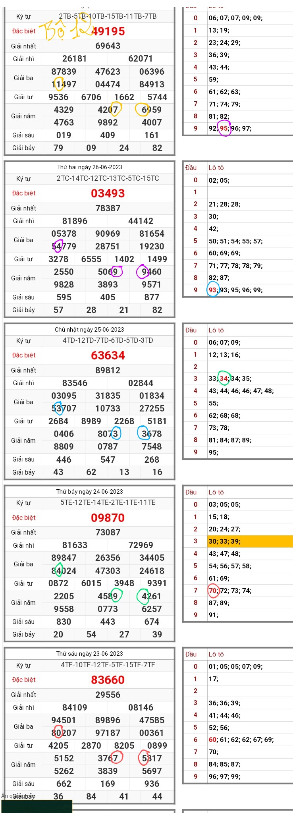Pick third prize number 47303

pyautogui.click(x=108, y=571)
